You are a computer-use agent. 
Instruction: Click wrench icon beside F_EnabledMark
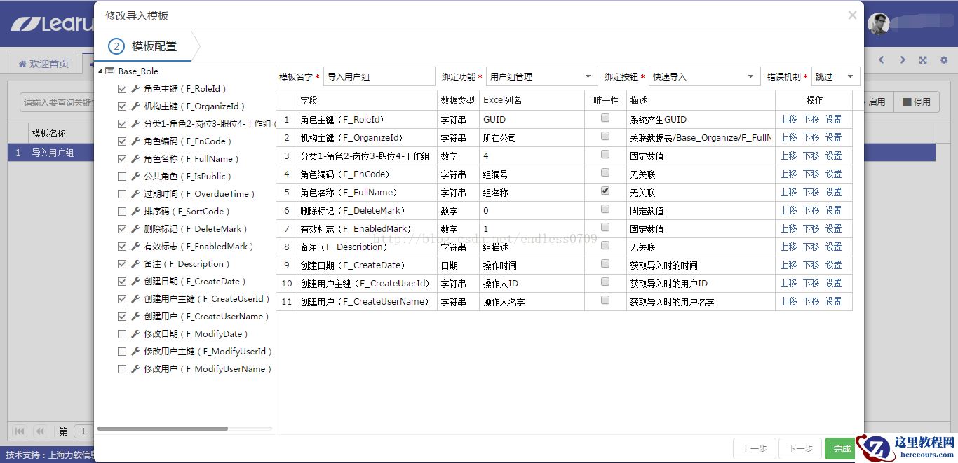tap(135, 247)
